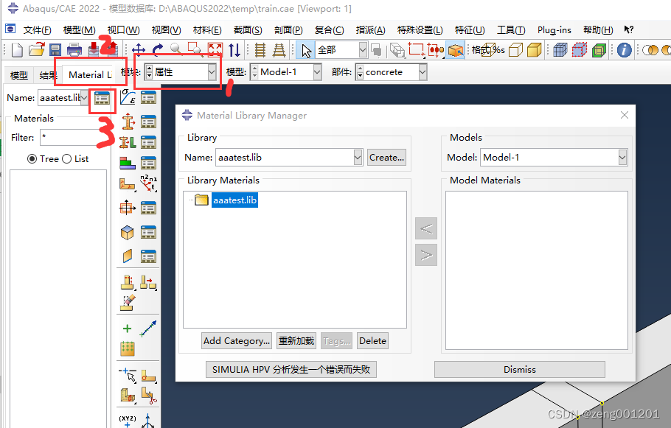This screenshot has height=428, width=671.
Task: Select the List radio button
Action: [x=67, y=158]
